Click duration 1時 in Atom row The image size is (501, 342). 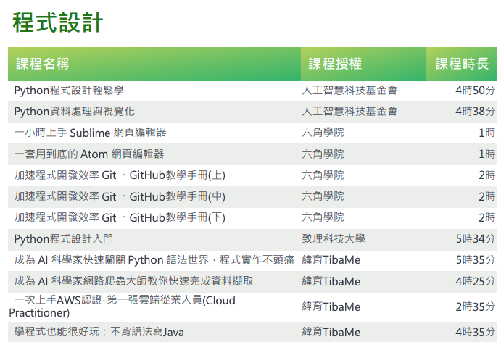tap(487, 154)
